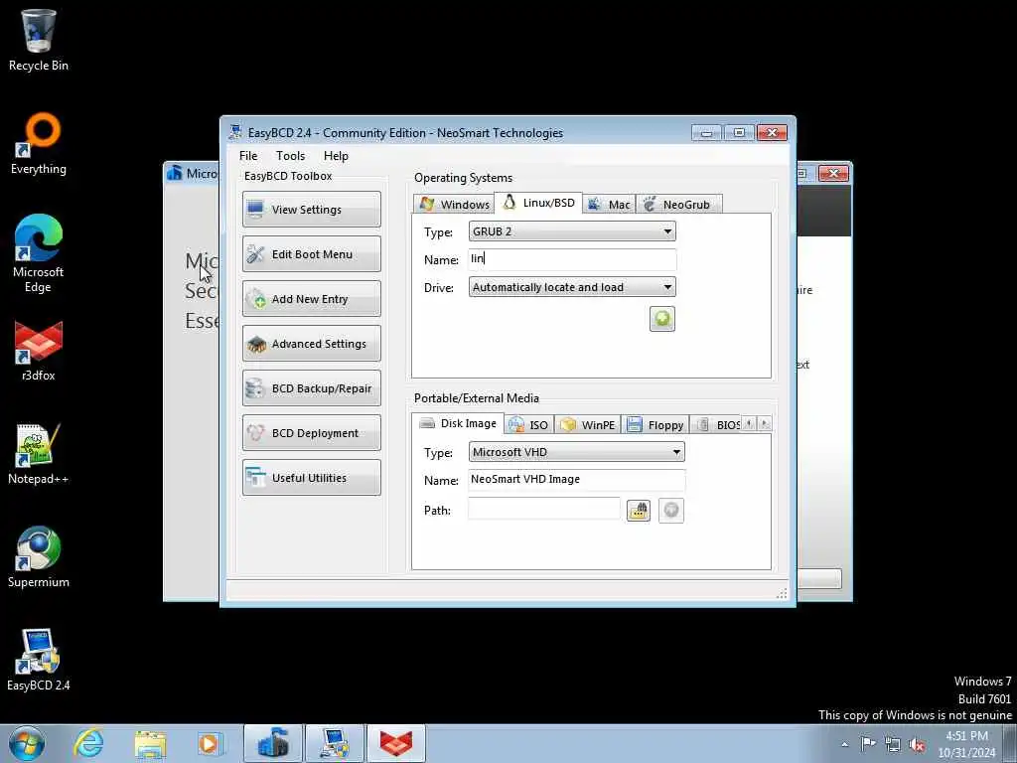Close the Microsoft Security Essentials window behind
This screenshot has height=763, width=1017.
coord(833,173)
